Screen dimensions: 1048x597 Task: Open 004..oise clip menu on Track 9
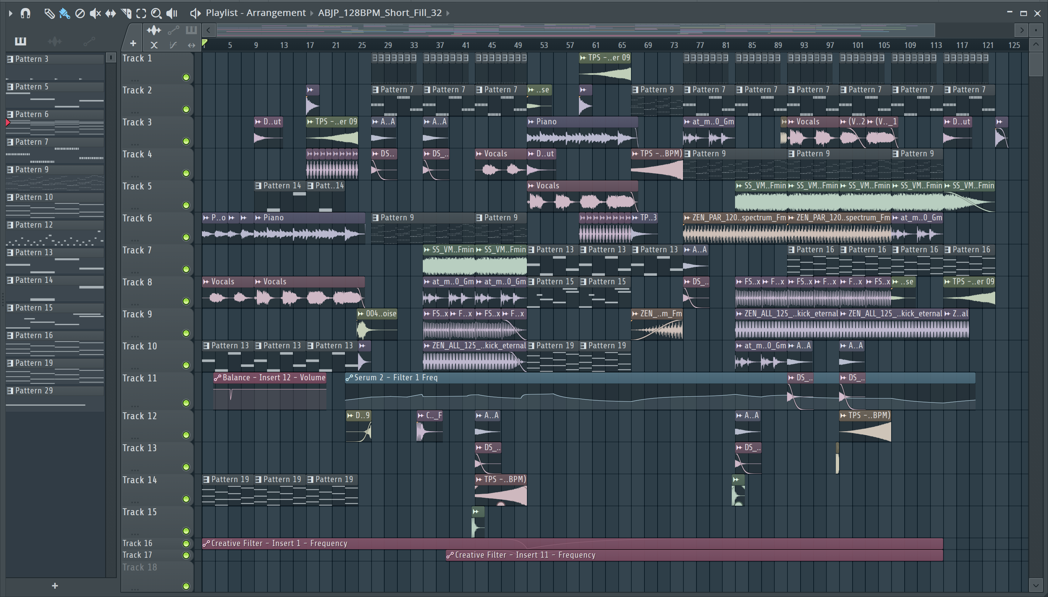coord(361,314)
